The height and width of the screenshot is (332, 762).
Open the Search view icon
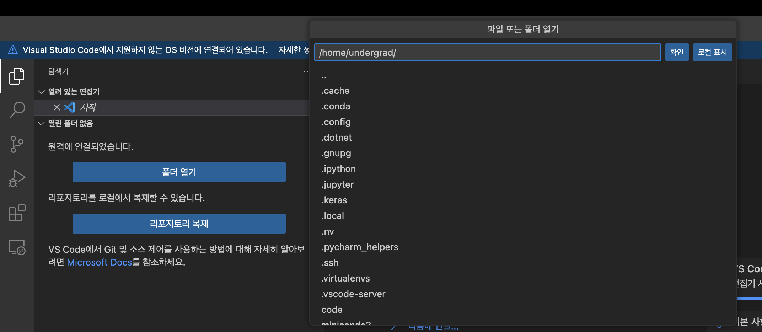(x=17, y=110)
